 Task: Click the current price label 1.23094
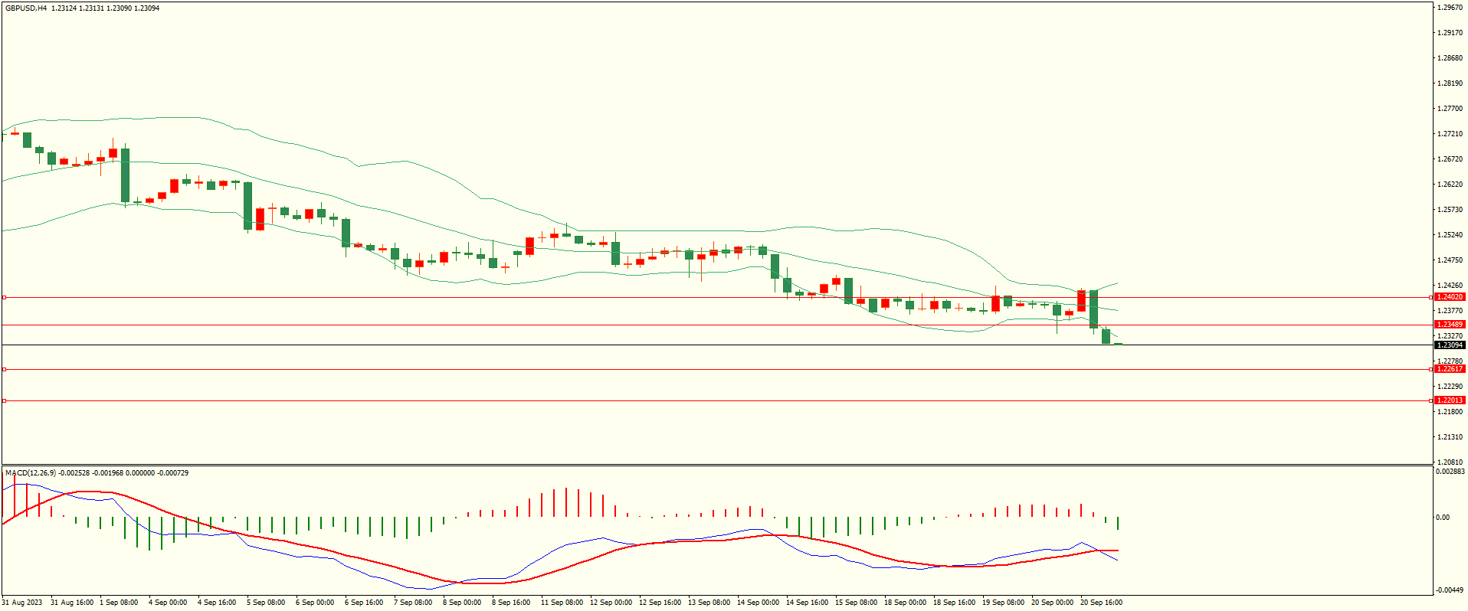(1449, 345)
